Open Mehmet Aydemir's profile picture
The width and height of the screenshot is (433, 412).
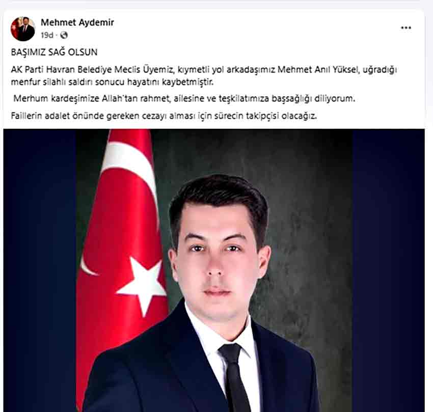[x=23, y=29]
